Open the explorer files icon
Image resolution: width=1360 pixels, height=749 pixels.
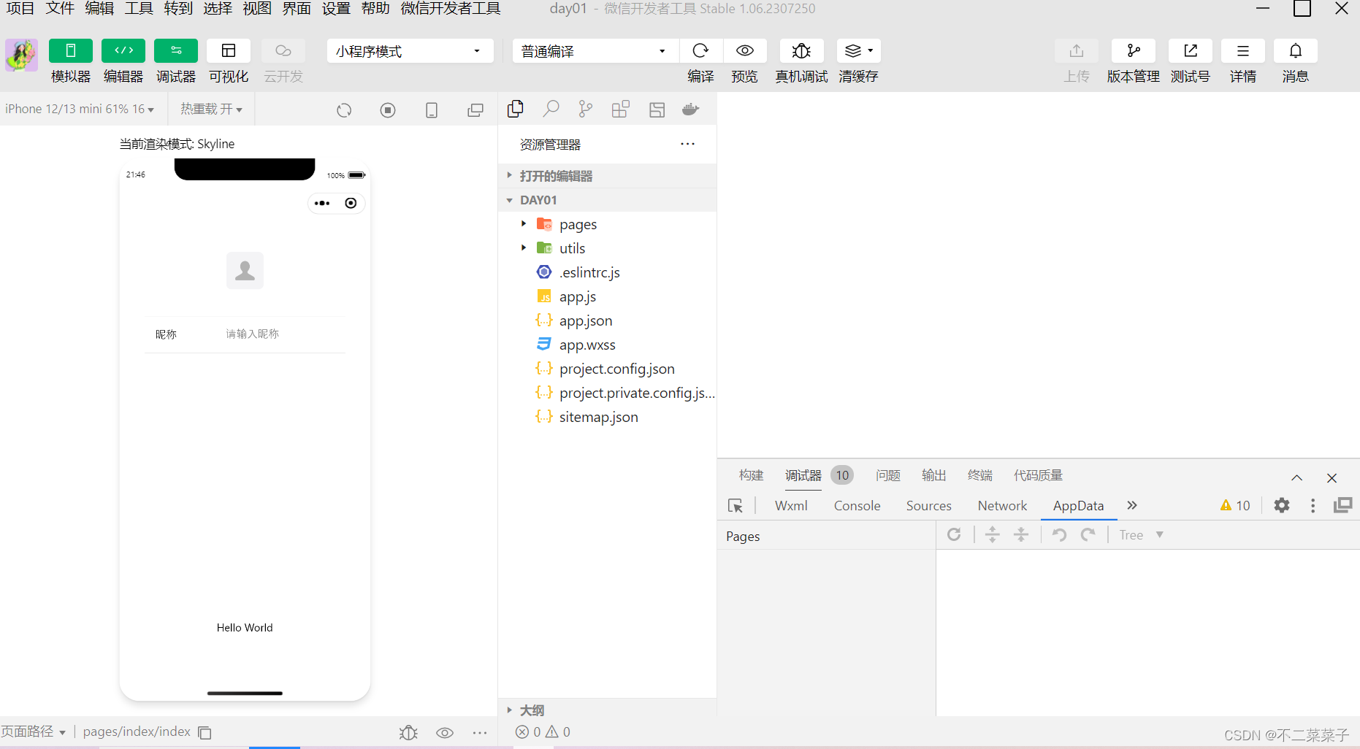tap(515, 110)
